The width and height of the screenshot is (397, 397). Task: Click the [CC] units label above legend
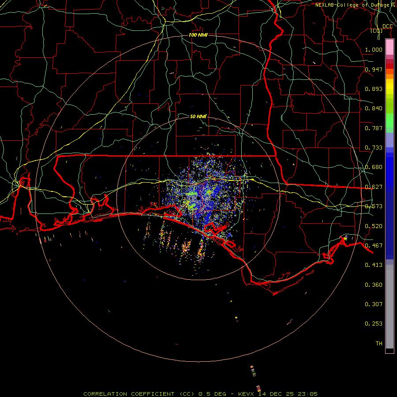(x=377, y=30)
